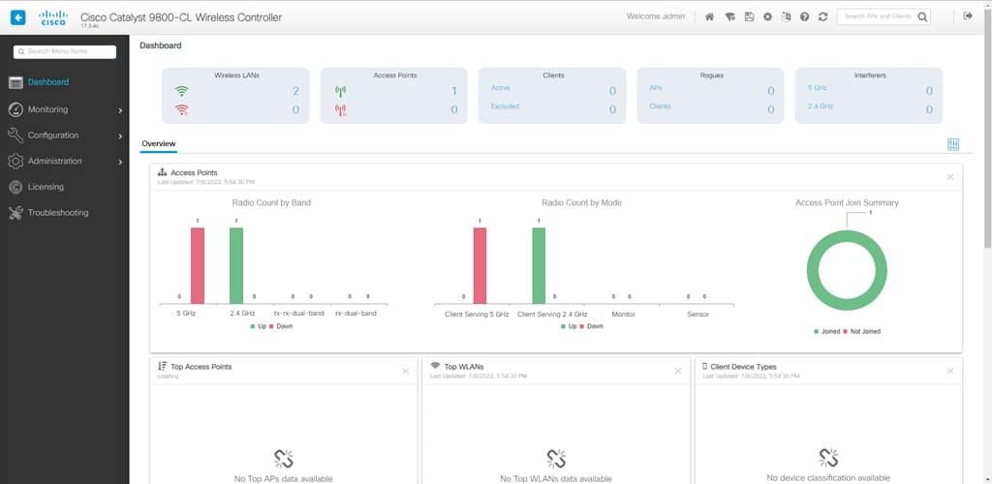Click the blue back arrow button

[x=18, y=17]
